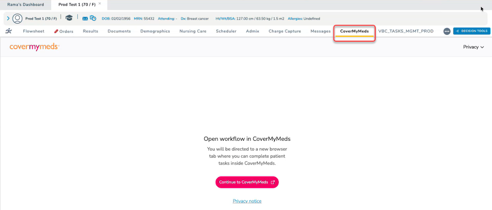
Task: Open the Admix tab
Action: point(253,31)
